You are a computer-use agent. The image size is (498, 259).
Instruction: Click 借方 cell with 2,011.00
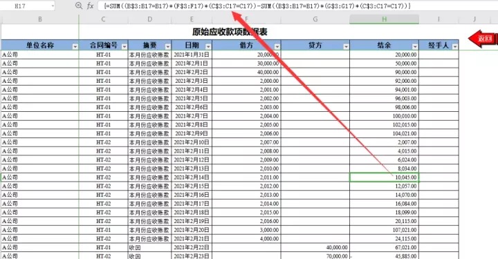[246, 178]
